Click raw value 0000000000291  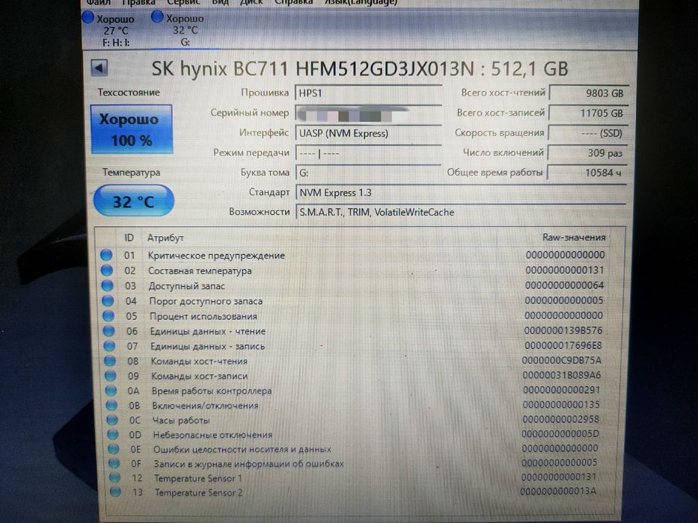coord(562,390)
